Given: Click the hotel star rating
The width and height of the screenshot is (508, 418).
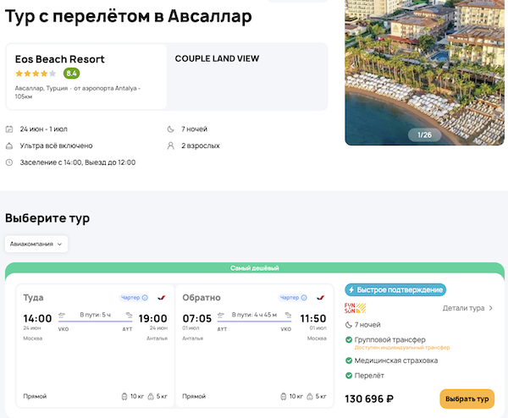Looking at the screenshot, I should (36, 74).
